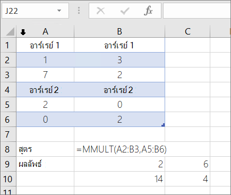Select row 10 header
This screenshot has height=195, width=231.
pyautogui.click(x=8, y=179)
